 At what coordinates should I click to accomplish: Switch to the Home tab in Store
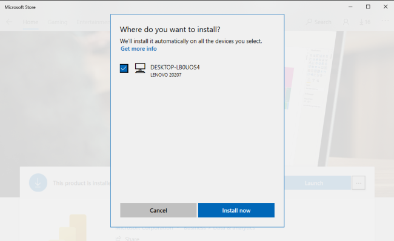(30, 22)
